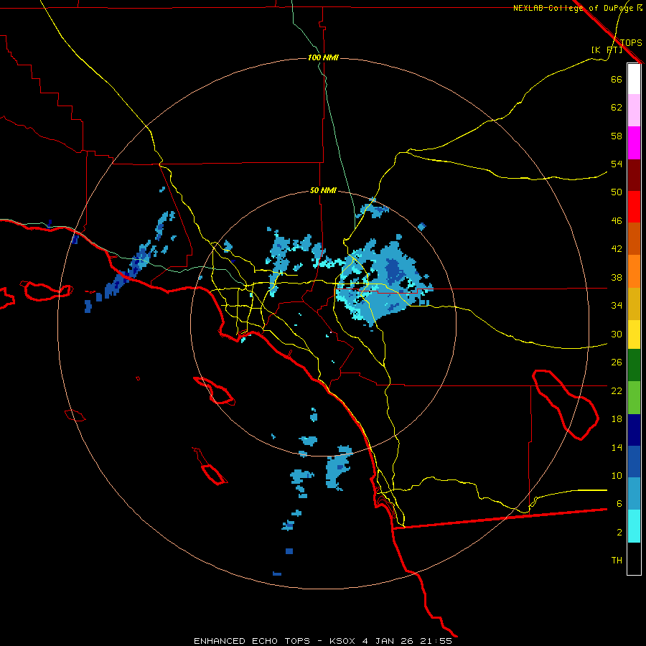Viewport: 646px width, 646px height.
Task: Click the medium blue swatch between 14 and 10
Action: click(634, 462)
